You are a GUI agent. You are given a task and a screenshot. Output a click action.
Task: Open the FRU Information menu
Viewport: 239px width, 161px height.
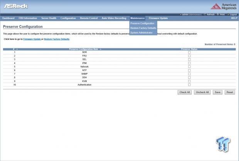(28, 18)
